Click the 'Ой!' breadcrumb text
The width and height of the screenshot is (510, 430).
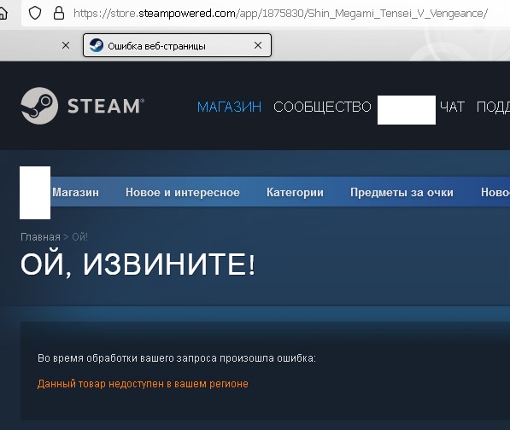[x=80, y=237]
